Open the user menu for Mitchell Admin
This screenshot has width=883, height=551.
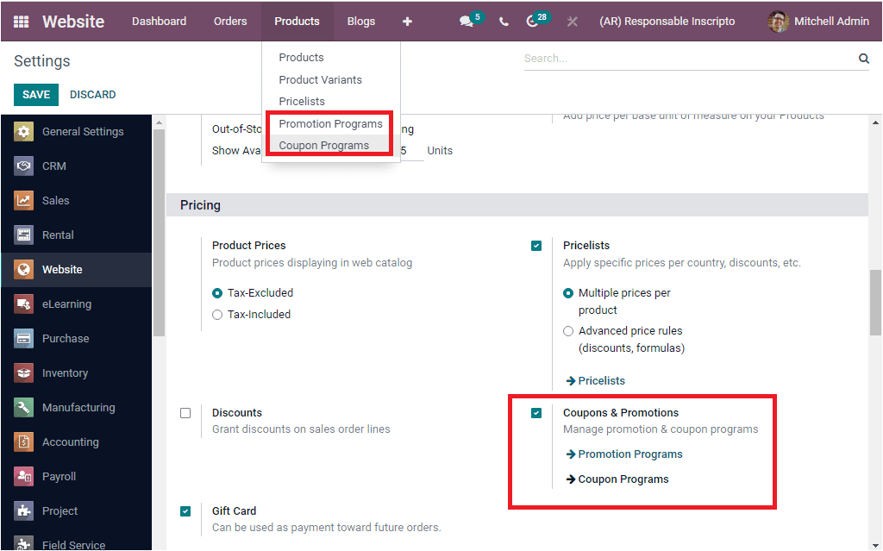817,22
